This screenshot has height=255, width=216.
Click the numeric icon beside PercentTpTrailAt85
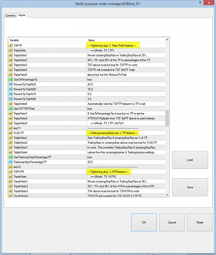point(11,99)
